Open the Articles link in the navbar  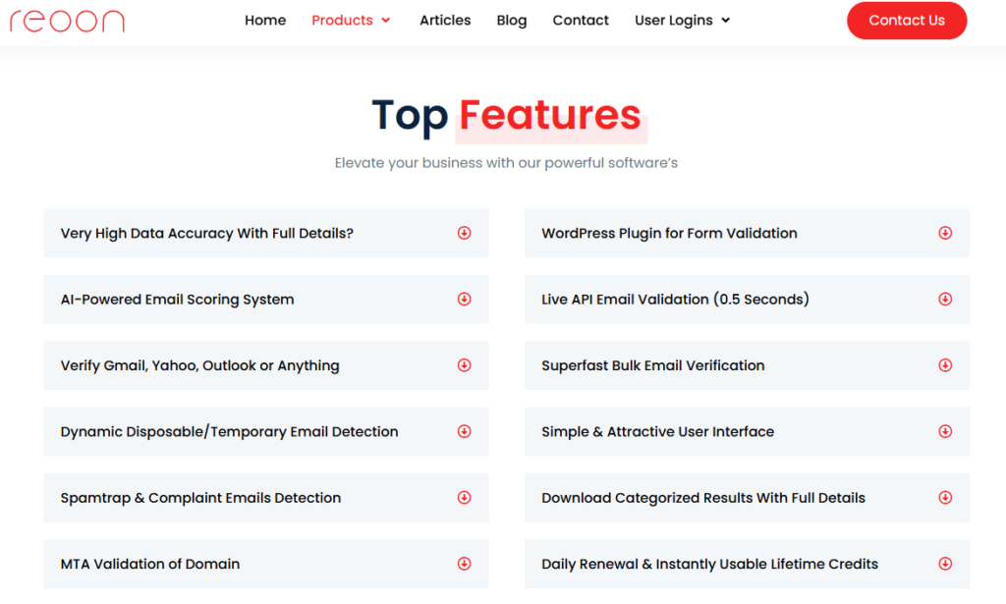tap(445, 20)
